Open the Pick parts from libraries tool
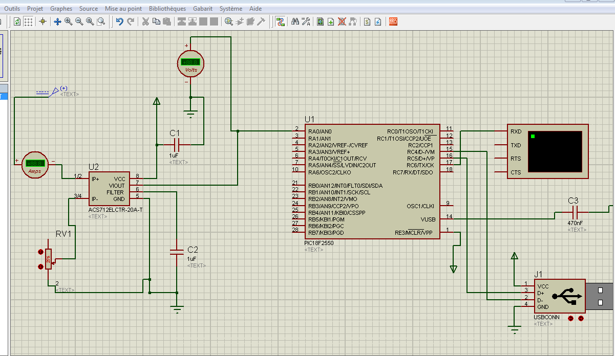 tap(229, 21)
